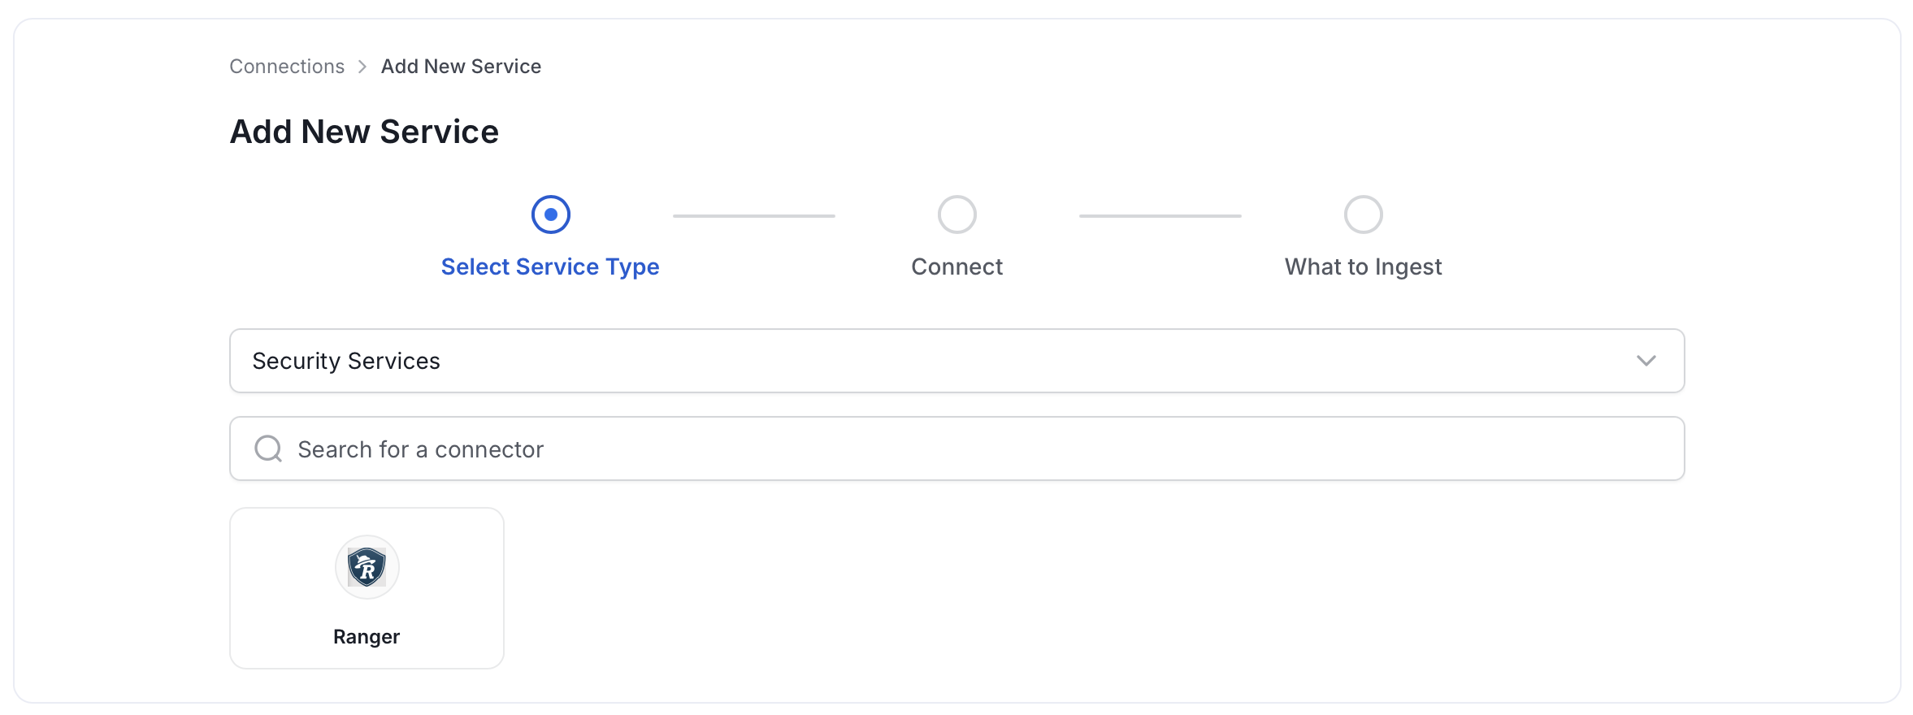The width and height of the screenshot is (1913, 715).
Task: Select the Connect step circle
Action: click(957, 214)
